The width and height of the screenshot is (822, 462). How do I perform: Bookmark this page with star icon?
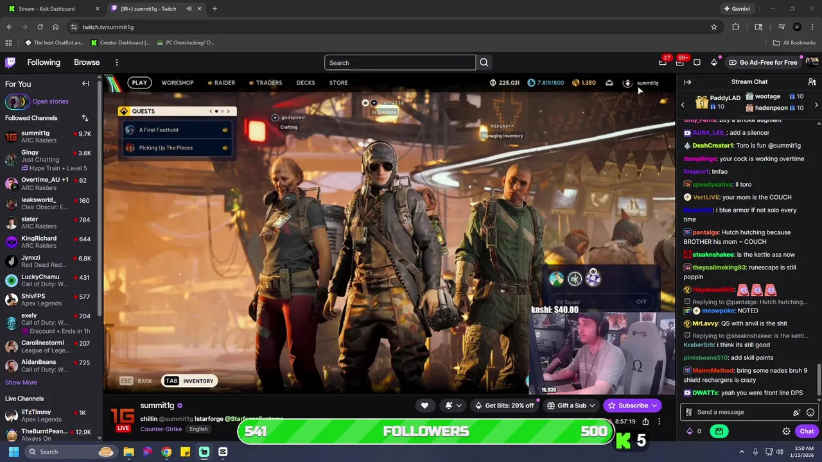(713, 27)
